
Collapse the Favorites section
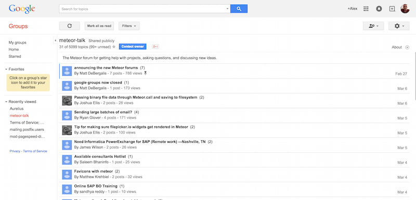pyautogui.click(x=6, y=70)
